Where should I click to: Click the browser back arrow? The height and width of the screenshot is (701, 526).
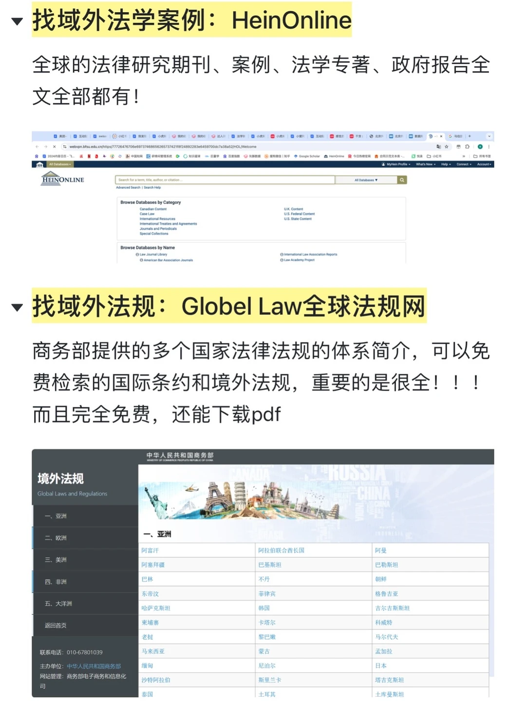(x=37, y=147)
